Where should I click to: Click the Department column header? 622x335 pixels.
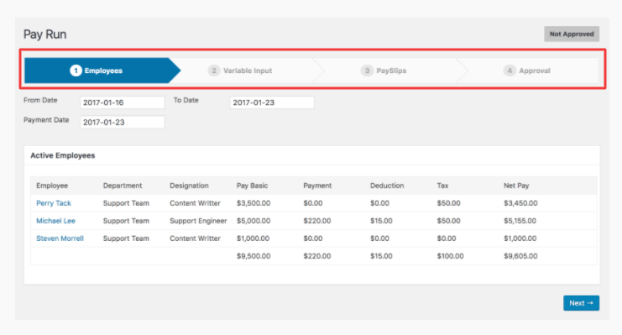pos(123,186)
